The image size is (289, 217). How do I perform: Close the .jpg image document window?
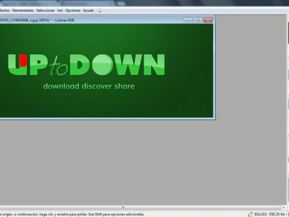click(x=208, y=20)
